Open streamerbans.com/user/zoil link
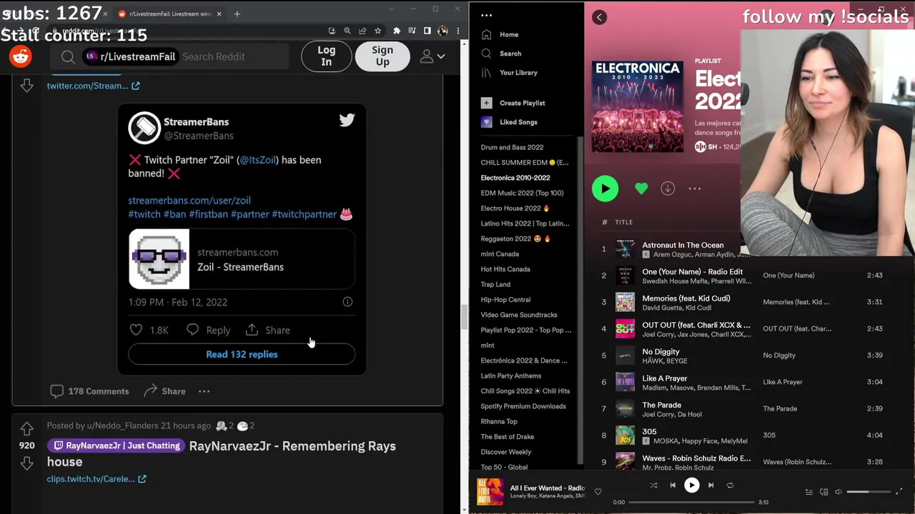 pos(189,201)
